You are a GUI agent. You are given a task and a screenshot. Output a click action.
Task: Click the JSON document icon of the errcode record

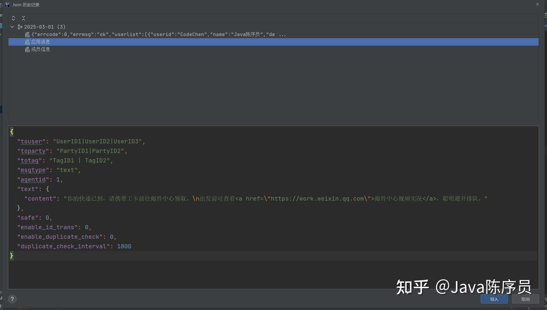pyautogui.click(x=27, y=34)
